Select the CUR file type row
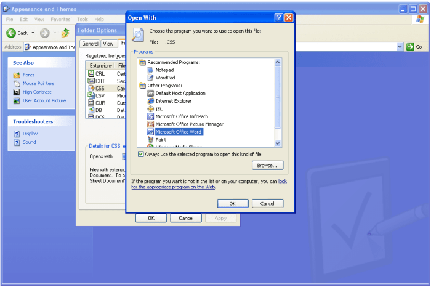Screen dimensions: 431x287 pos(106,103)
